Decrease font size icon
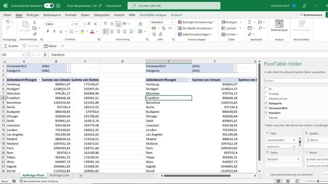The height and width of the screenshot is (184, 328). (x=96, y=24)
